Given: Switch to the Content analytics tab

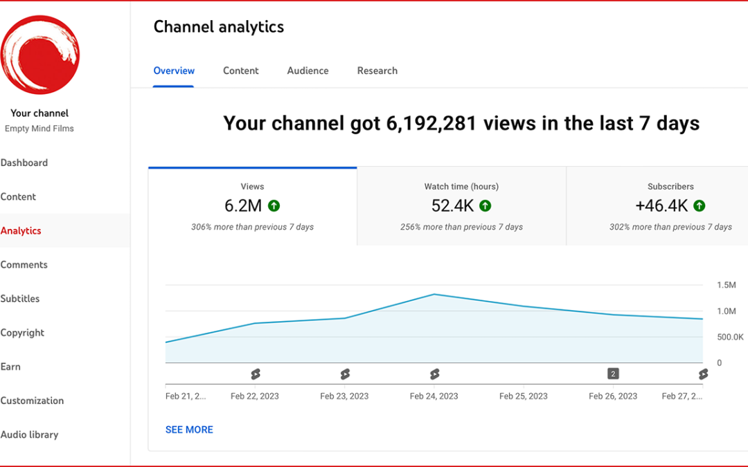Looking at the screenshot, I should click(240, 71).
